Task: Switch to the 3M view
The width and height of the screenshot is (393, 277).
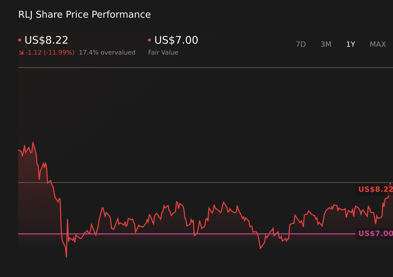Action: point(326,44)
